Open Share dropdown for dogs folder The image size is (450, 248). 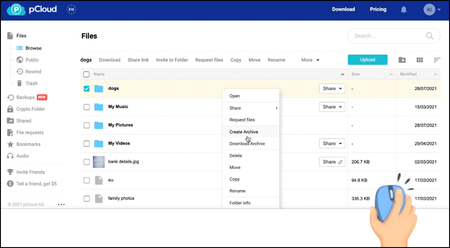click(332, 89)
